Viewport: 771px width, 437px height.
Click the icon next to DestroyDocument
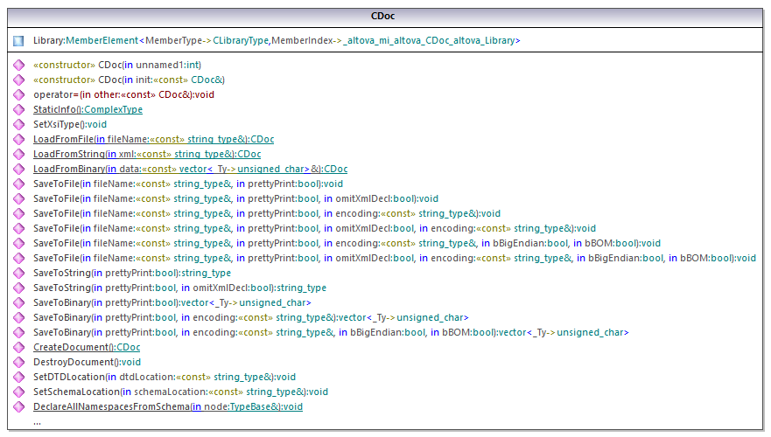(x=18, y=362)
